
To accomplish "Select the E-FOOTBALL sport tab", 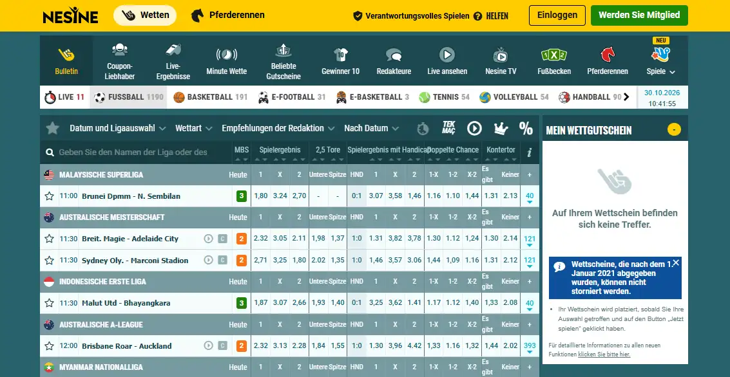I will [x=292, y=97].
